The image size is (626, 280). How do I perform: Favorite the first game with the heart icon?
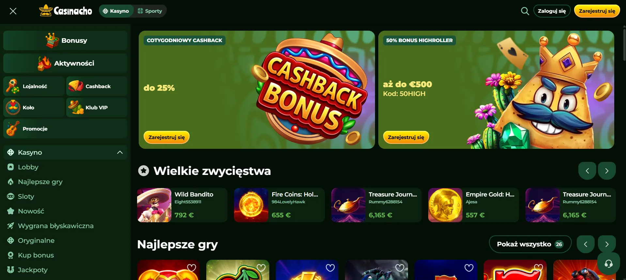[192, 268]
